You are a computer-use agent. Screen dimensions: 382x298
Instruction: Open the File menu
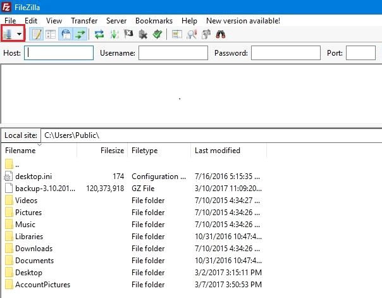tap(10, 21)
